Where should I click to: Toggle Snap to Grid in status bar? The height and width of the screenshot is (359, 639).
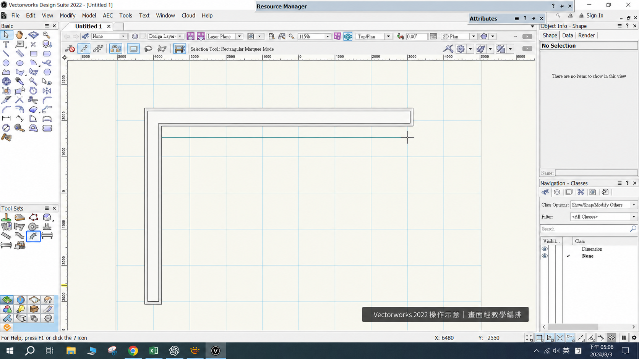point(529,338)
